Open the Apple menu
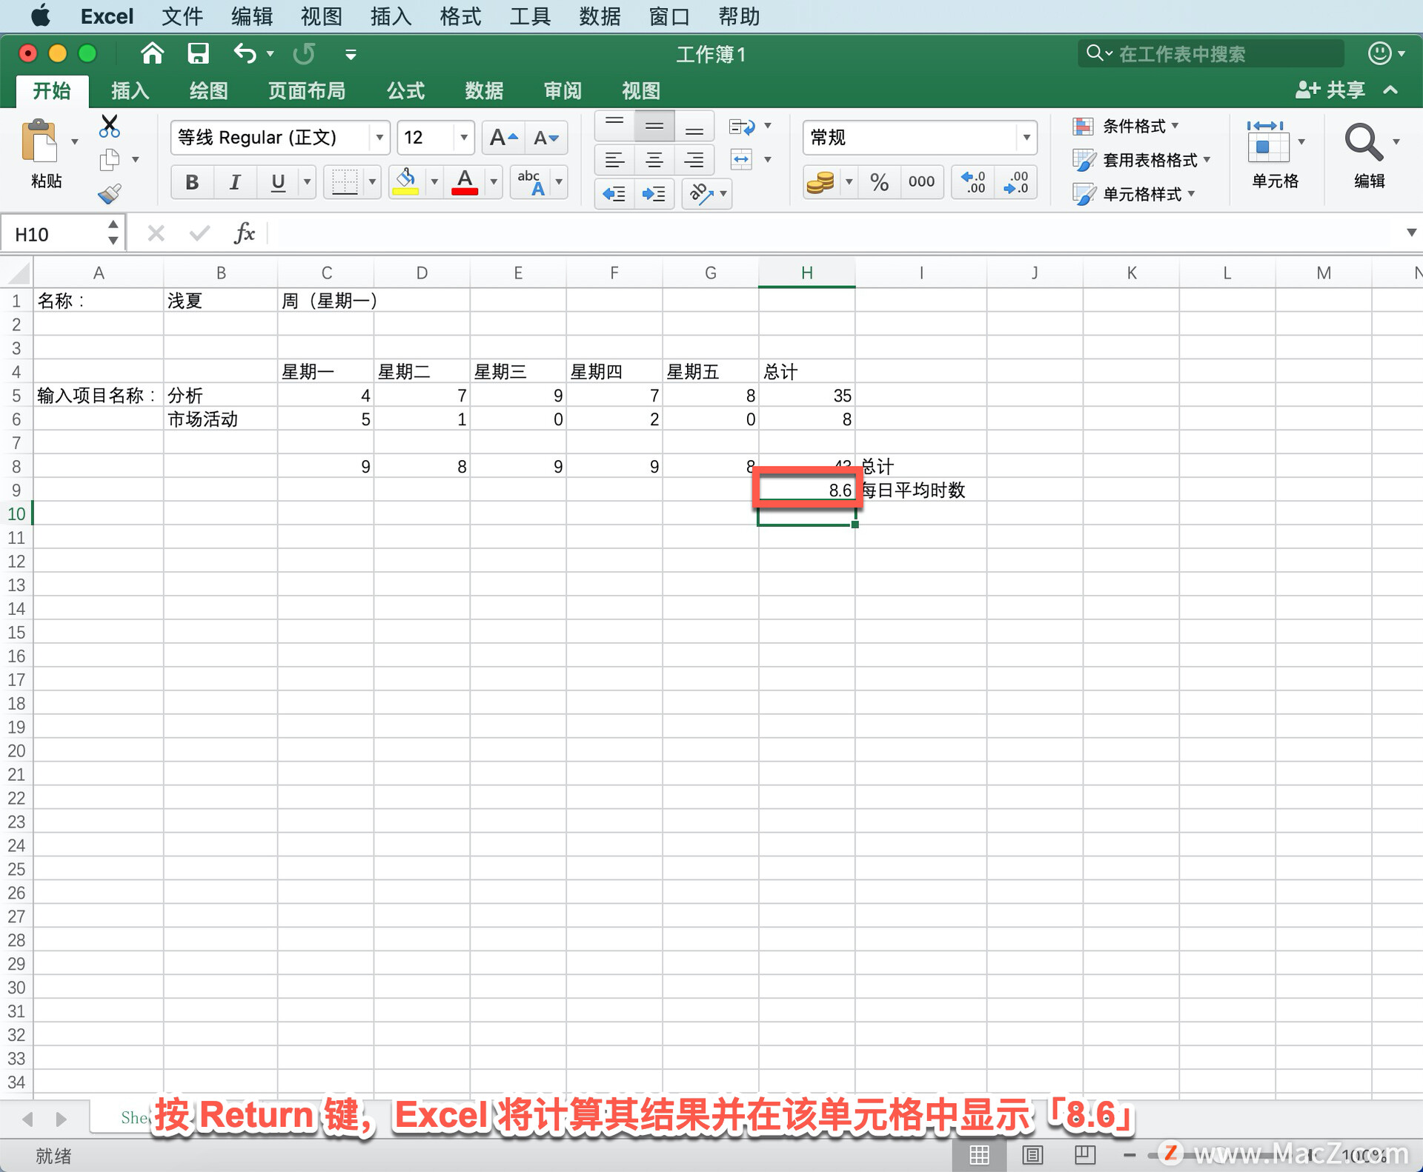1423x1172 pixels. pyautogui.click(x=41, y=16)
